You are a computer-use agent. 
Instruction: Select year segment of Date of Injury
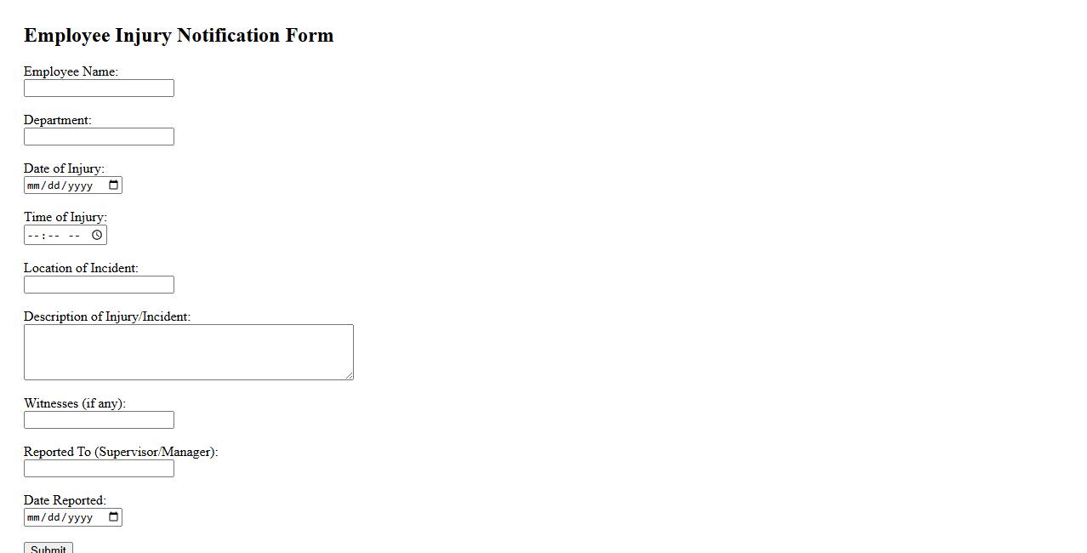click(80, 185)
